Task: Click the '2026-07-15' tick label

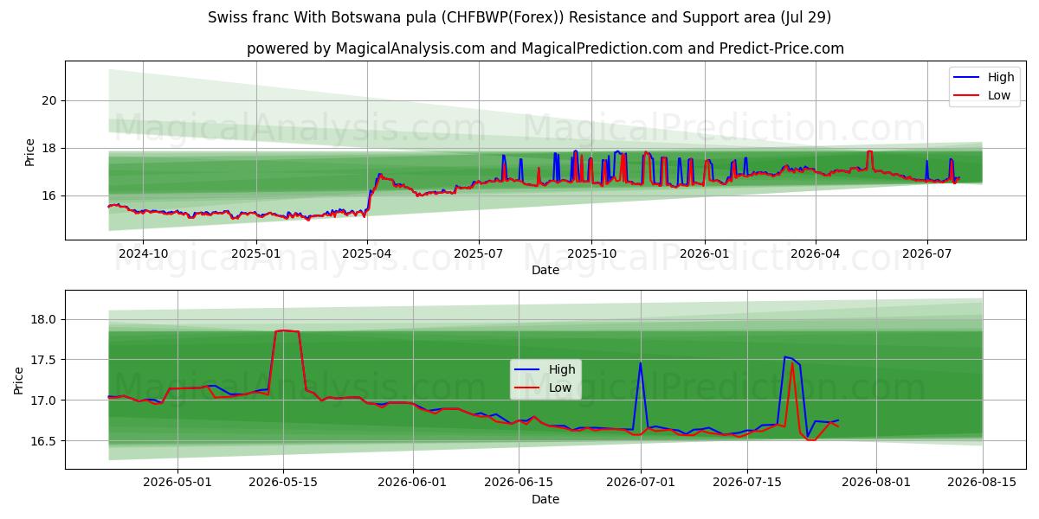Action: click(746, 483)
